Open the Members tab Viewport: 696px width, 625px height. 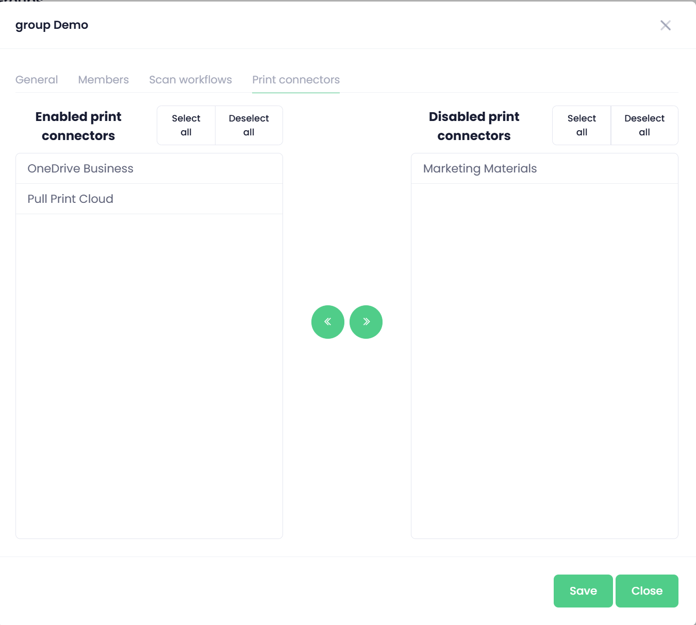pyautogui.click(x=104, y=80)
